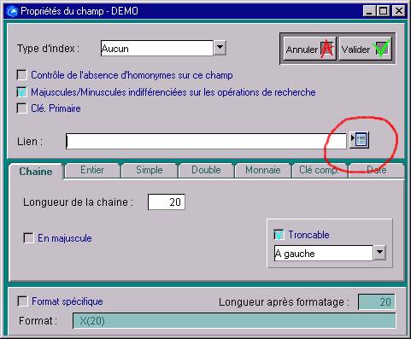Click into the Lien text field
This screenshot has width=411, height=339.
click(206, 141)
